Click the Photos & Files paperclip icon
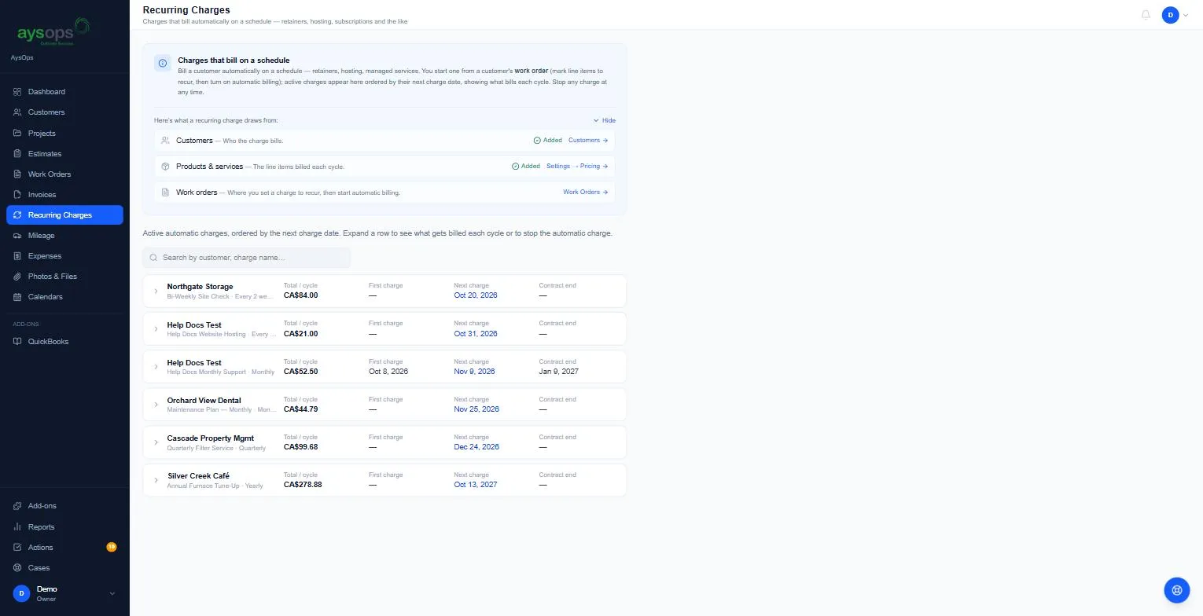The height and width of the screenshot is (616, 1203). (17, 277)
